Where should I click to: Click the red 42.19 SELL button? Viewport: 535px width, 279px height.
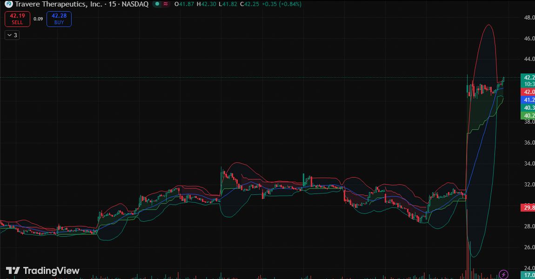tap(17, 19)
